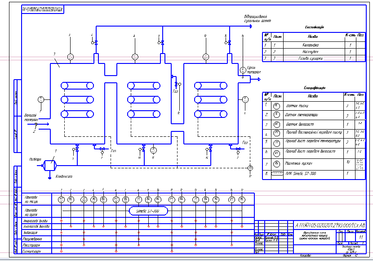Screen dimensions: 373x261
Task: Click the PE symbol in the specification table
Action: tap(276, 106)
